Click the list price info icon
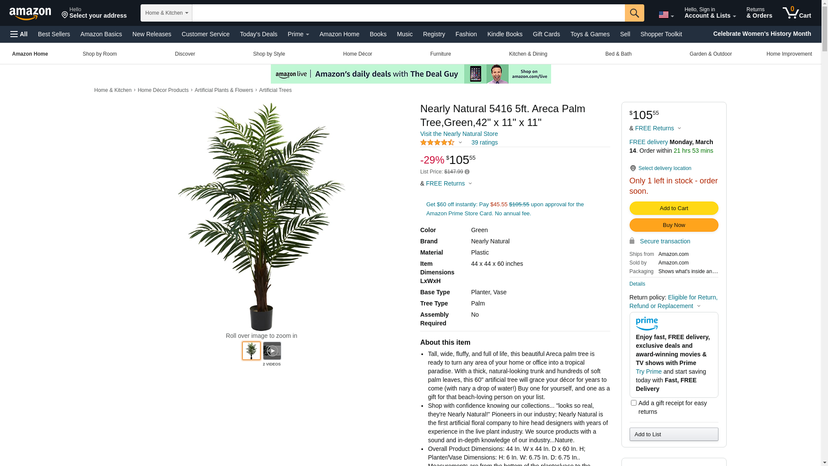The width and height of the screenshot is (828, 466). click(467, 172)
